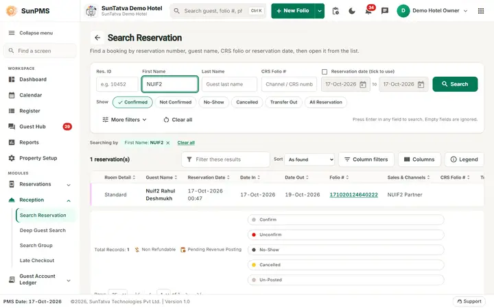Open the Column filters button
Image resolution: width=494 pixels, height=308 pixels.
pos(366,159)
